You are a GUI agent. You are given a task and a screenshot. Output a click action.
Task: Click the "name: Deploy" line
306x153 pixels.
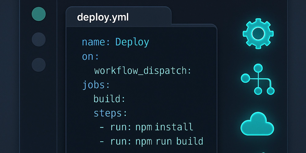tap(116, 42)
